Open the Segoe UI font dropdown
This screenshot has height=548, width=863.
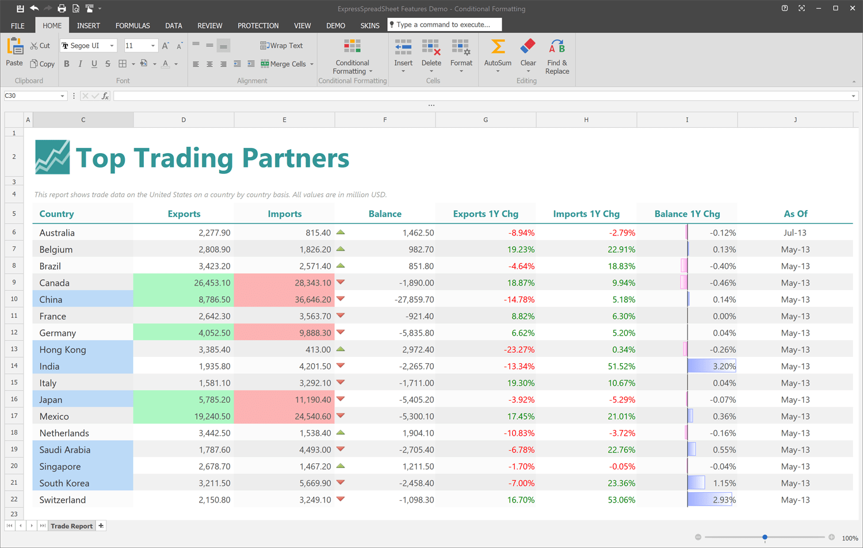(x=112, y=46)
